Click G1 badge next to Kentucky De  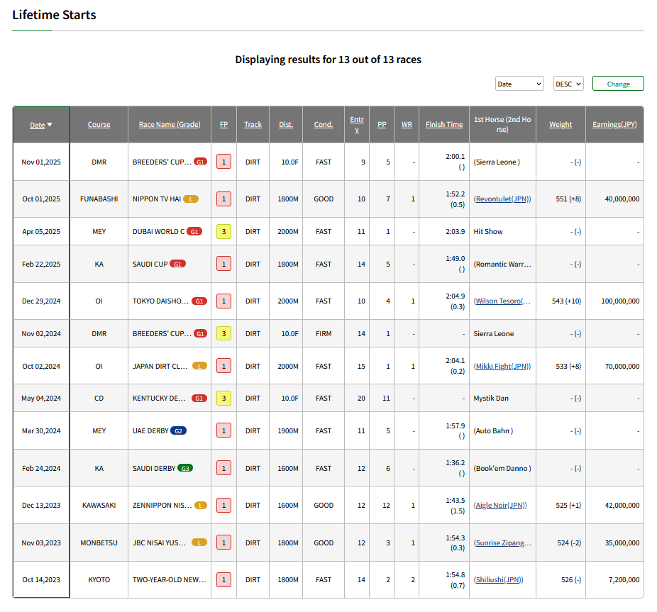pos(199,399)
